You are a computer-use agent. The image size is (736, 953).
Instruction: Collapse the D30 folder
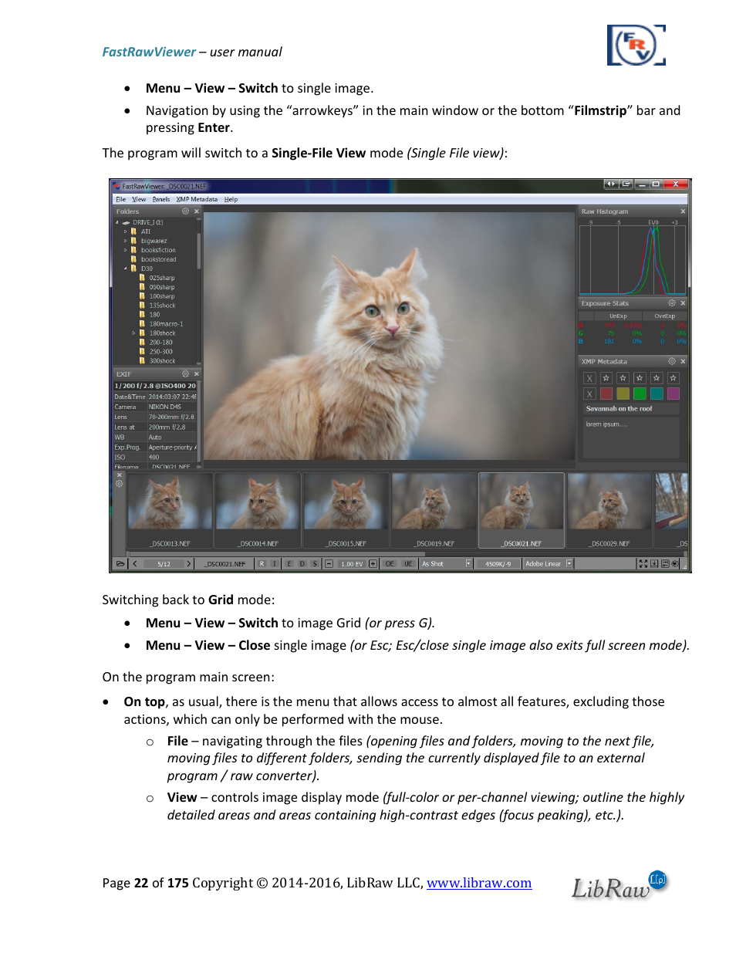(x=125, y=269)
